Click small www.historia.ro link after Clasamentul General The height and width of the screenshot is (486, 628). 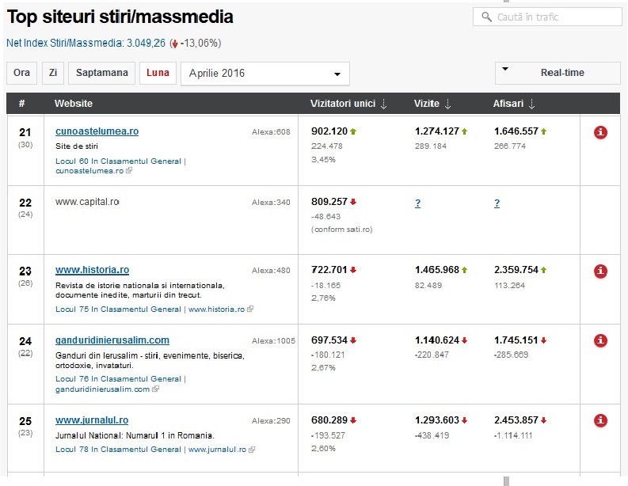(216, 309)
